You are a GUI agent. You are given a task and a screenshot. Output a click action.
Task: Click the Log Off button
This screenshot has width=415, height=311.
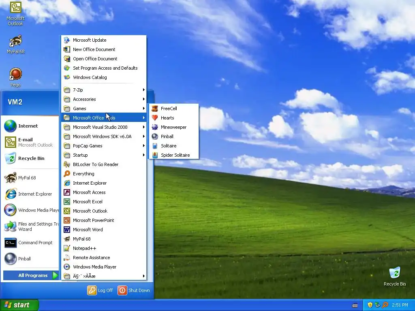click(x=100, y=290)
